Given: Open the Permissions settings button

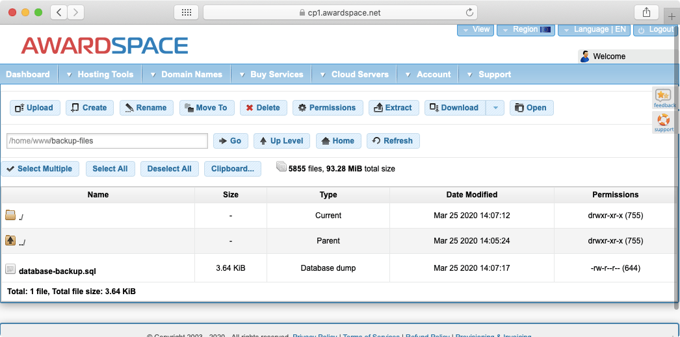Looking at the screenshot, I should pyautogui.click(x=328, y=108).
